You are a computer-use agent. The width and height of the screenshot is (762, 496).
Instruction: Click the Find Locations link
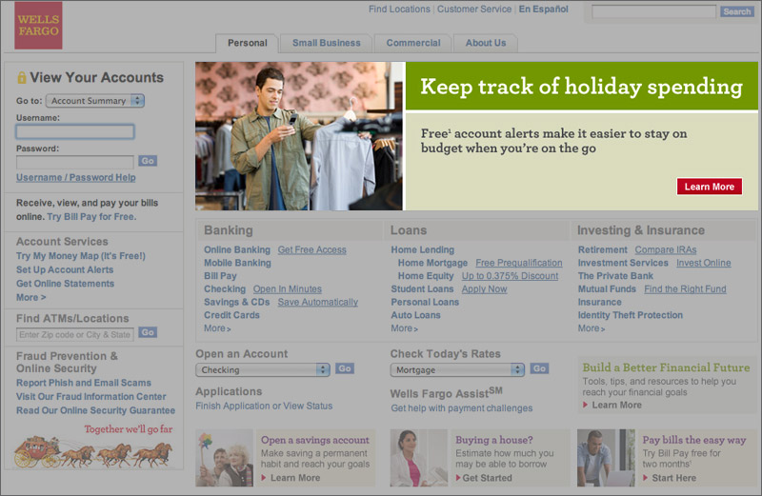(x=399, y=10)
